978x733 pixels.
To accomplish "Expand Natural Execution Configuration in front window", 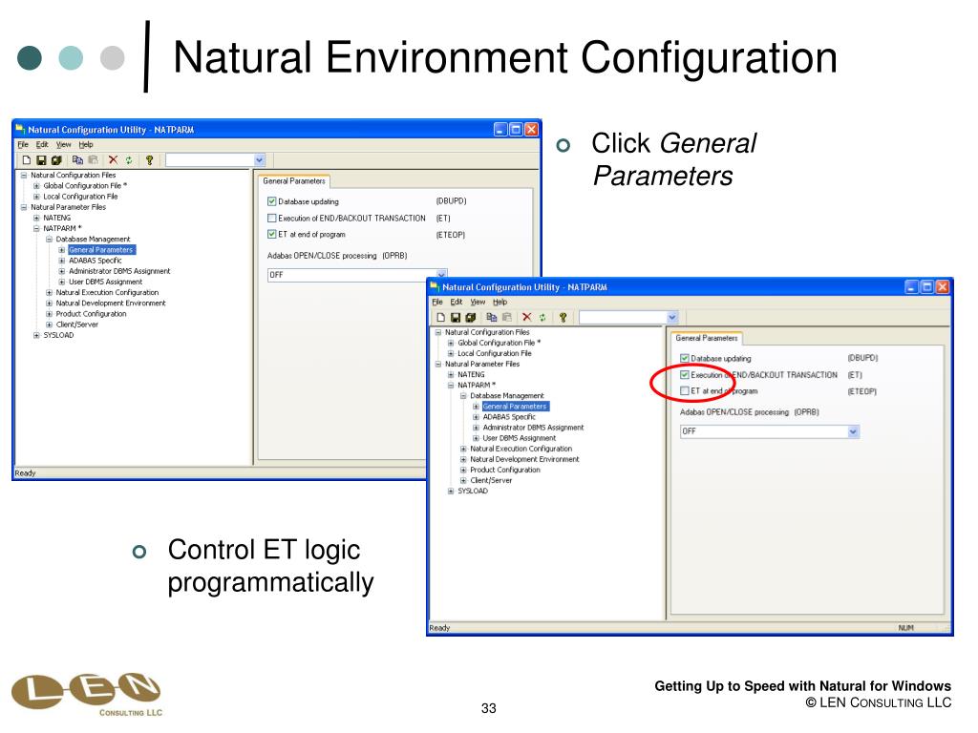I will tap(463, 449).
